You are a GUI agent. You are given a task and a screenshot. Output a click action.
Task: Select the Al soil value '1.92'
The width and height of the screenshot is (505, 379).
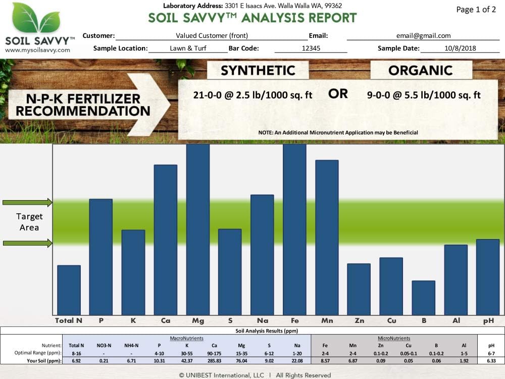pyautogui.click(x=464, y=361)
